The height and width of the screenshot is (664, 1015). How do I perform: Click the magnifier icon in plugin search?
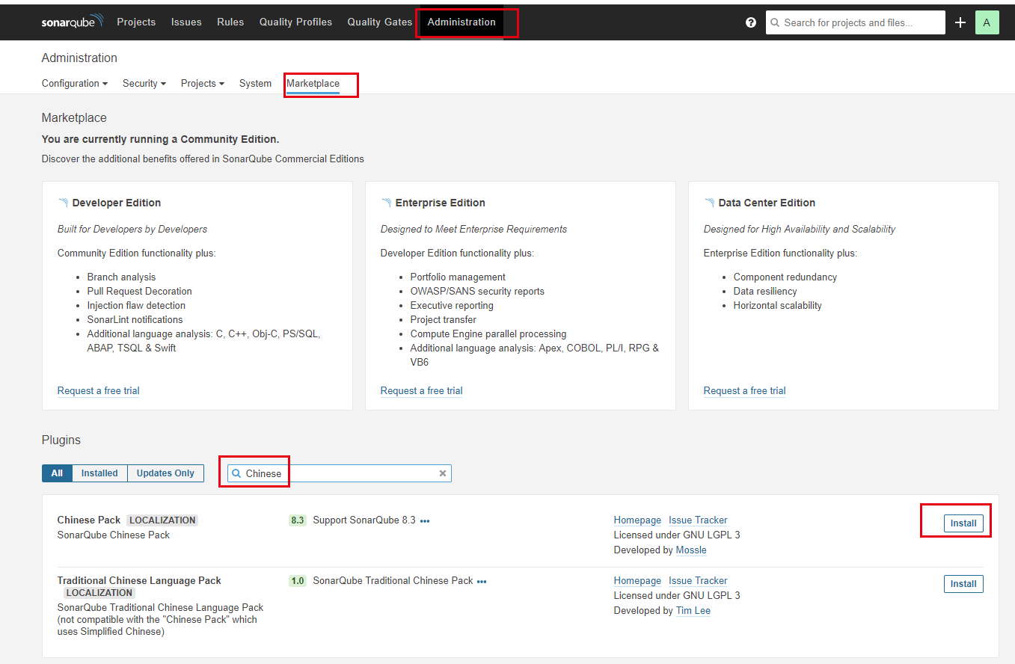pyautogui.click(x=236, y=473)
